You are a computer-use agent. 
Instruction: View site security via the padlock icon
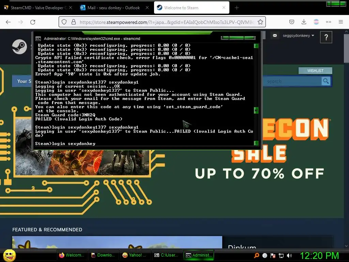click(74, 22)
